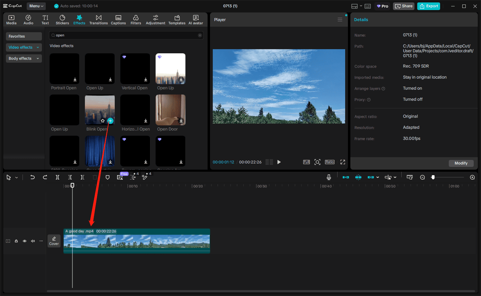The image size is (481, 296).
Task: Click the AI magic wand tool
Action: (145, 177)
